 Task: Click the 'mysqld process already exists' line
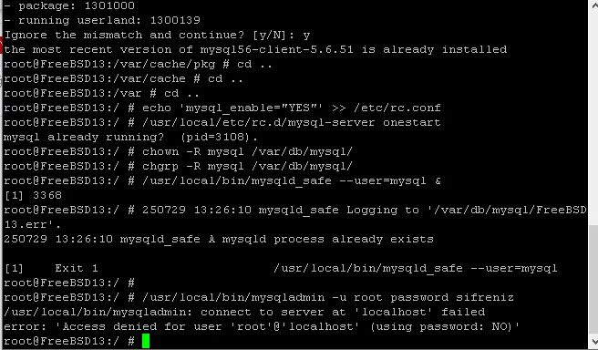219,239
